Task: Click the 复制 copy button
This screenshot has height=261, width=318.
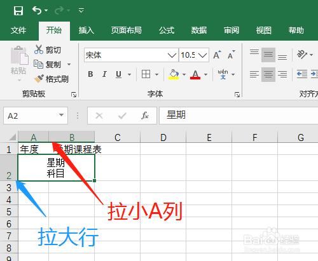Action: (x=48, y=64)
